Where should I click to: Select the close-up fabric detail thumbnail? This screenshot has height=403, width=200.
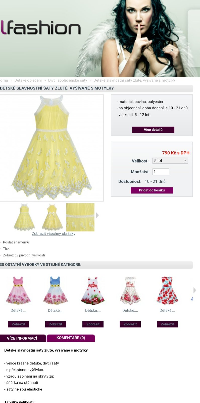pyautogui.click(x=80, y=217)
